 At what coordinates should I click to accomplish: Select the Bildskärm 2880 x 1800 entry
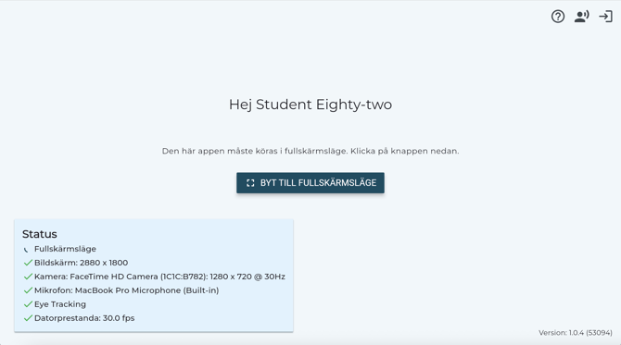pos(82,263)
